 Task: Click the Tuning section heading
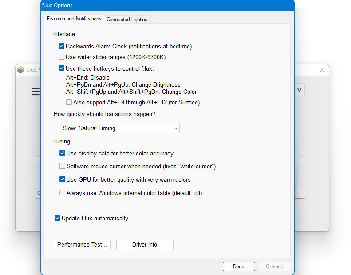tap(62, 141)
